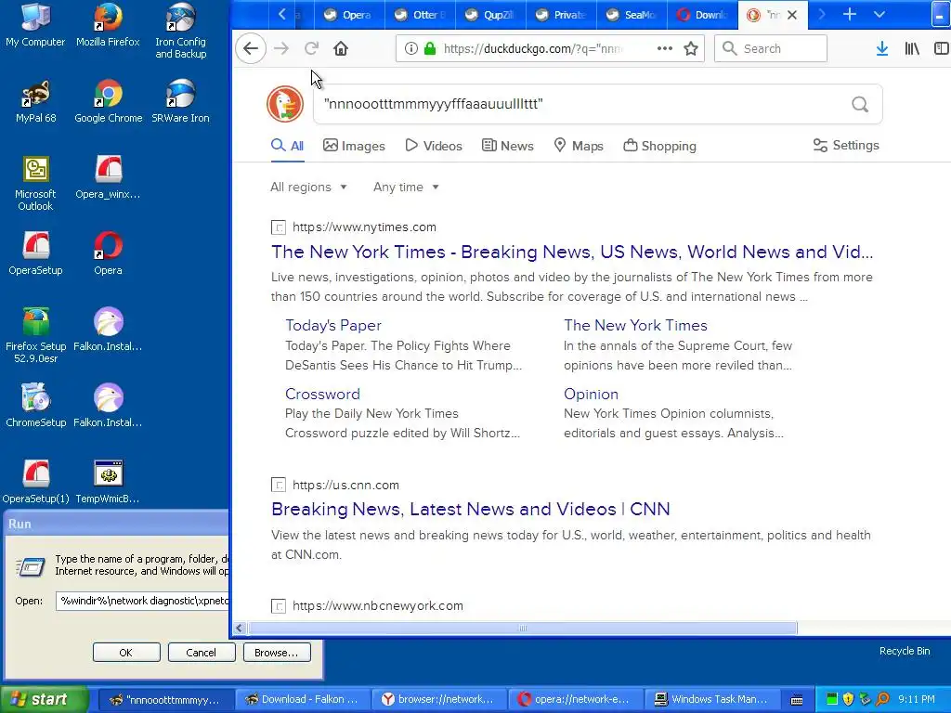This screenshot has width=951, height=713.
Task: Expand All regions filter dropdown
Action: tap(308, 188)
